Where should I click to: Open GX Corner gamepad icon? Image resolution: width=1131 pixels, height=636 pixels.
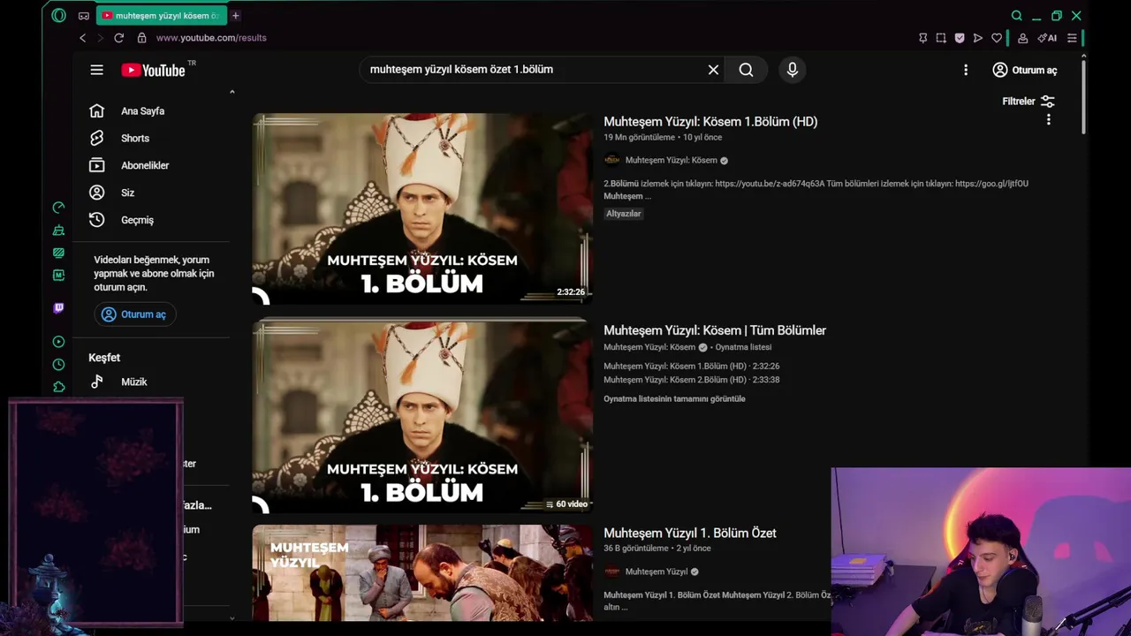[x=83, y=16]
